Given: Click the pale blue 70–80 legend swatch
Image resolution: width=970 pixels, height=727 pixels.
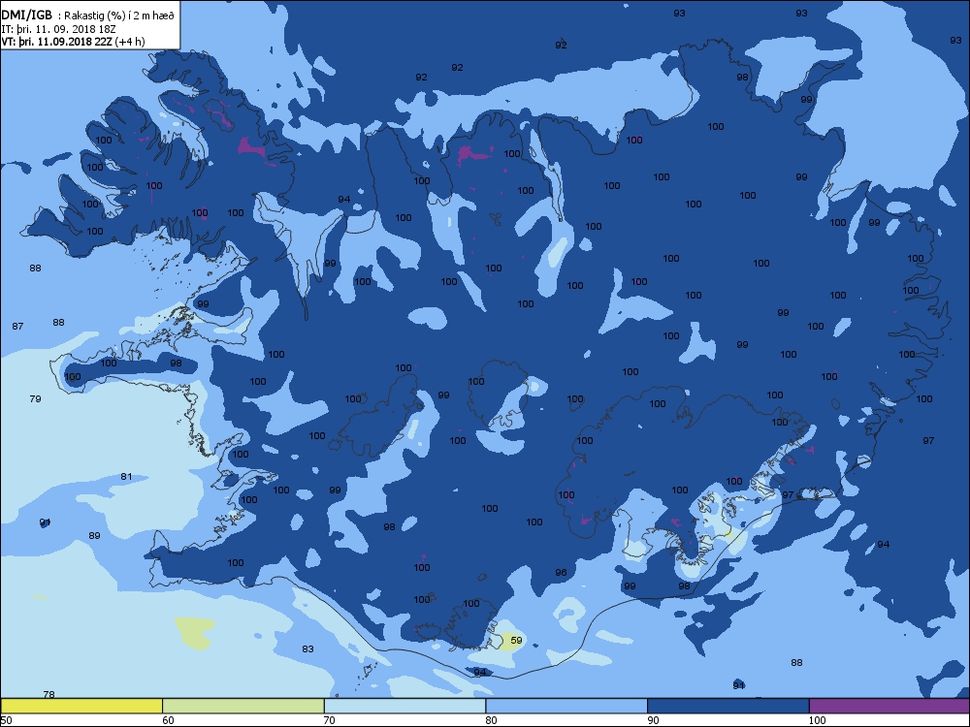Looking at the screenshot, I should point(405,706).
